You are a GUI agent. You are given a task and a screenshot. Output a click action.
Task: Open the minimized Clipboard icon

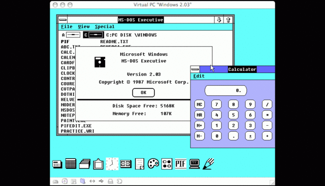pyautogui.click(x=98, y=164)
